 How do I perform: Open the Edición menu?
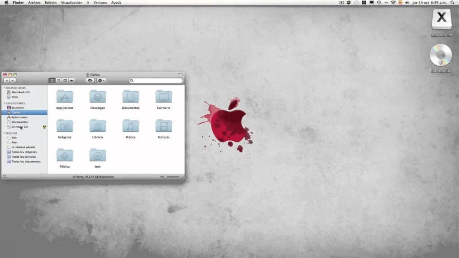[x=51, y=3]
